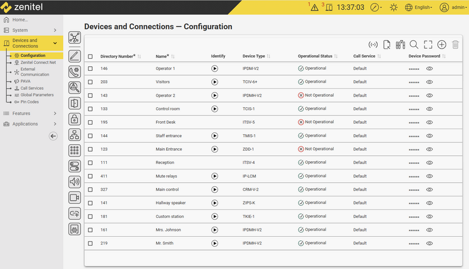Click the padlock icon in vertical toolbar
469x269 pixels.
[74, 119]
